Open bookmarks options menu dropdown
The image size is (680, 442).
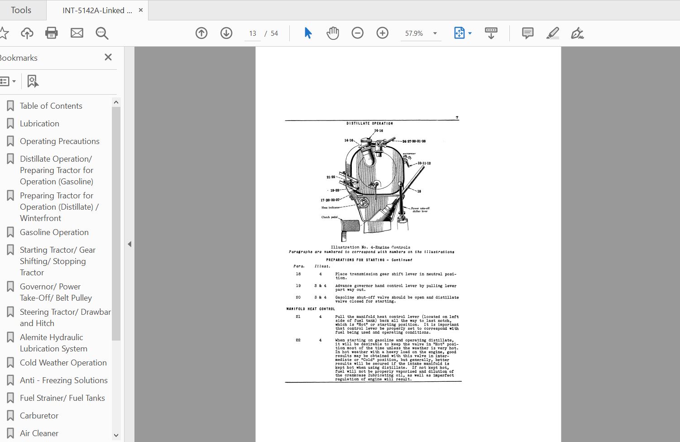coord(8,82)
